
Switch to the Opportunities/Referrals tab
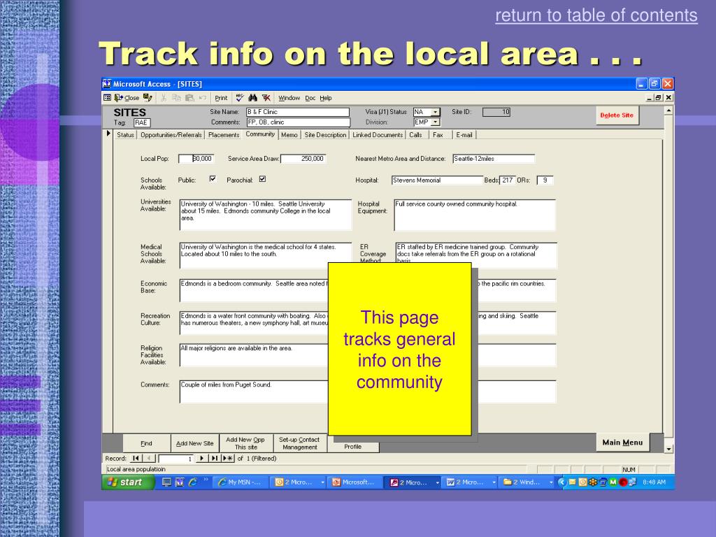coord(171,135)
